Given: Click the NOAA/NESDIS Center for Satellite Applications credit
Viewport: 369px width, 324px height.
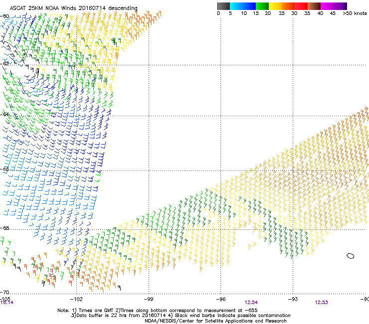Looking at the screenshot, I should coord(215,321).
